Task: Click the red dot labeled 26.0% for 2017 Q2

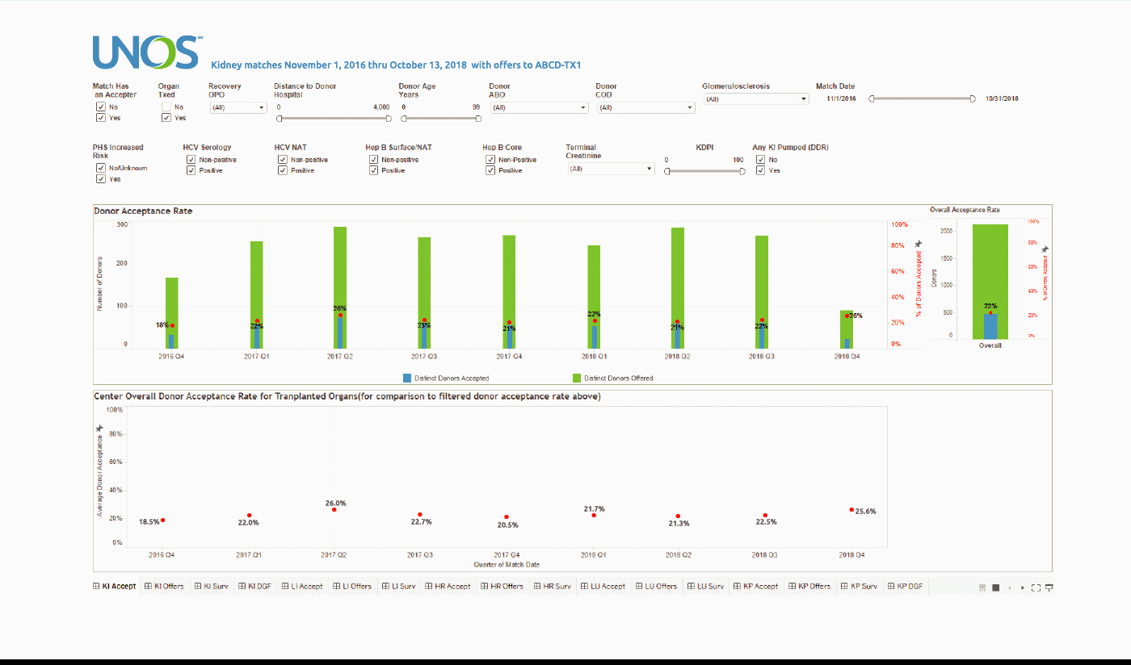Action: coord(334,509)
